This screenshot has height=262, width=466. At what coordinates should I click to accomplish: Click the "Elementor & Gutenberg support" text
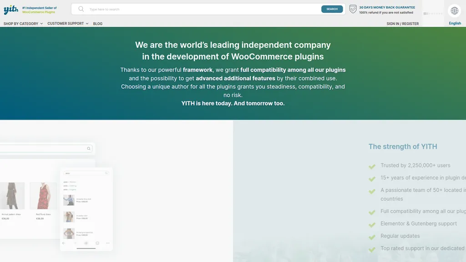tap(419, 223)
